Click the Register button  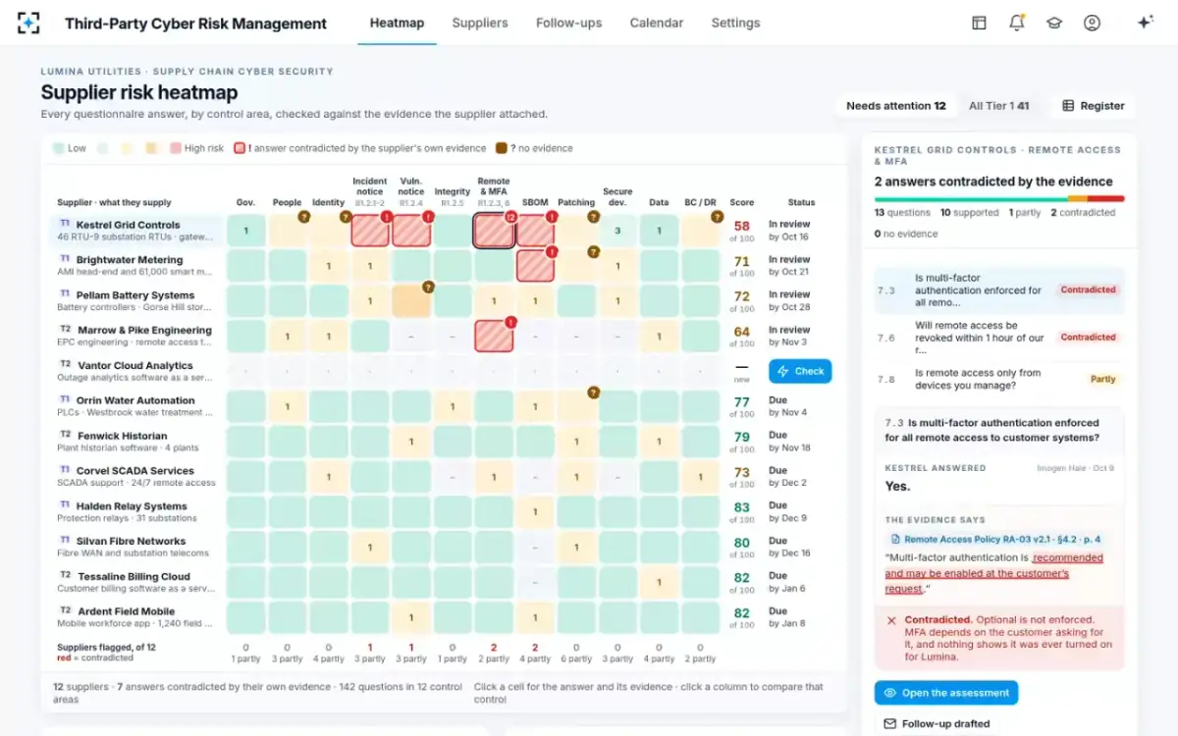click(1094, 106)
